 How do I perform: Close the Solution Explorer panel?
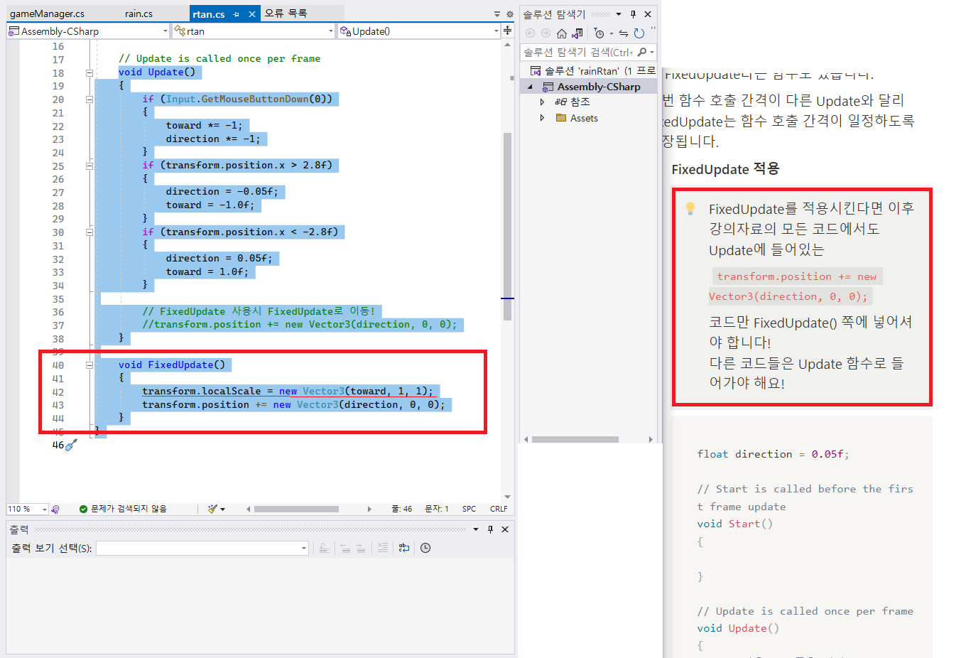648,14
